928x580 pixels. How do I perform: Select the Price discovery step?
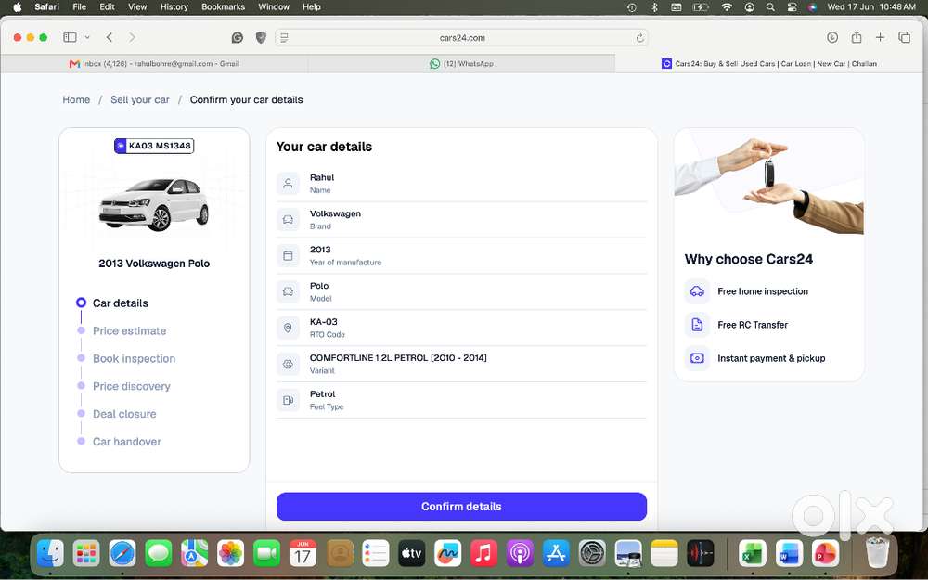tap(132, 386)
